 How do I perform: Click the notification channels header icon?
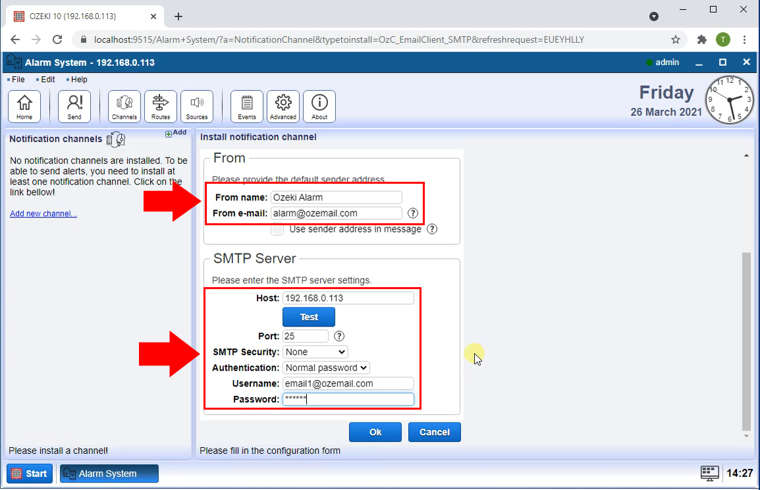[116, 140]
